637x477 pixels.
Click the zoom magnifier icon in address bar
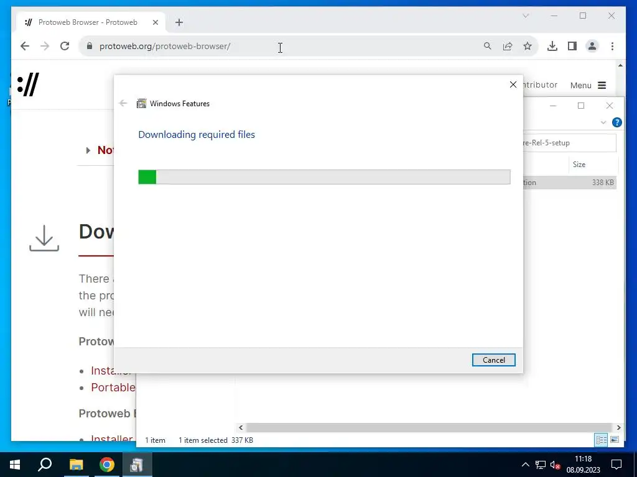point(488,46)
